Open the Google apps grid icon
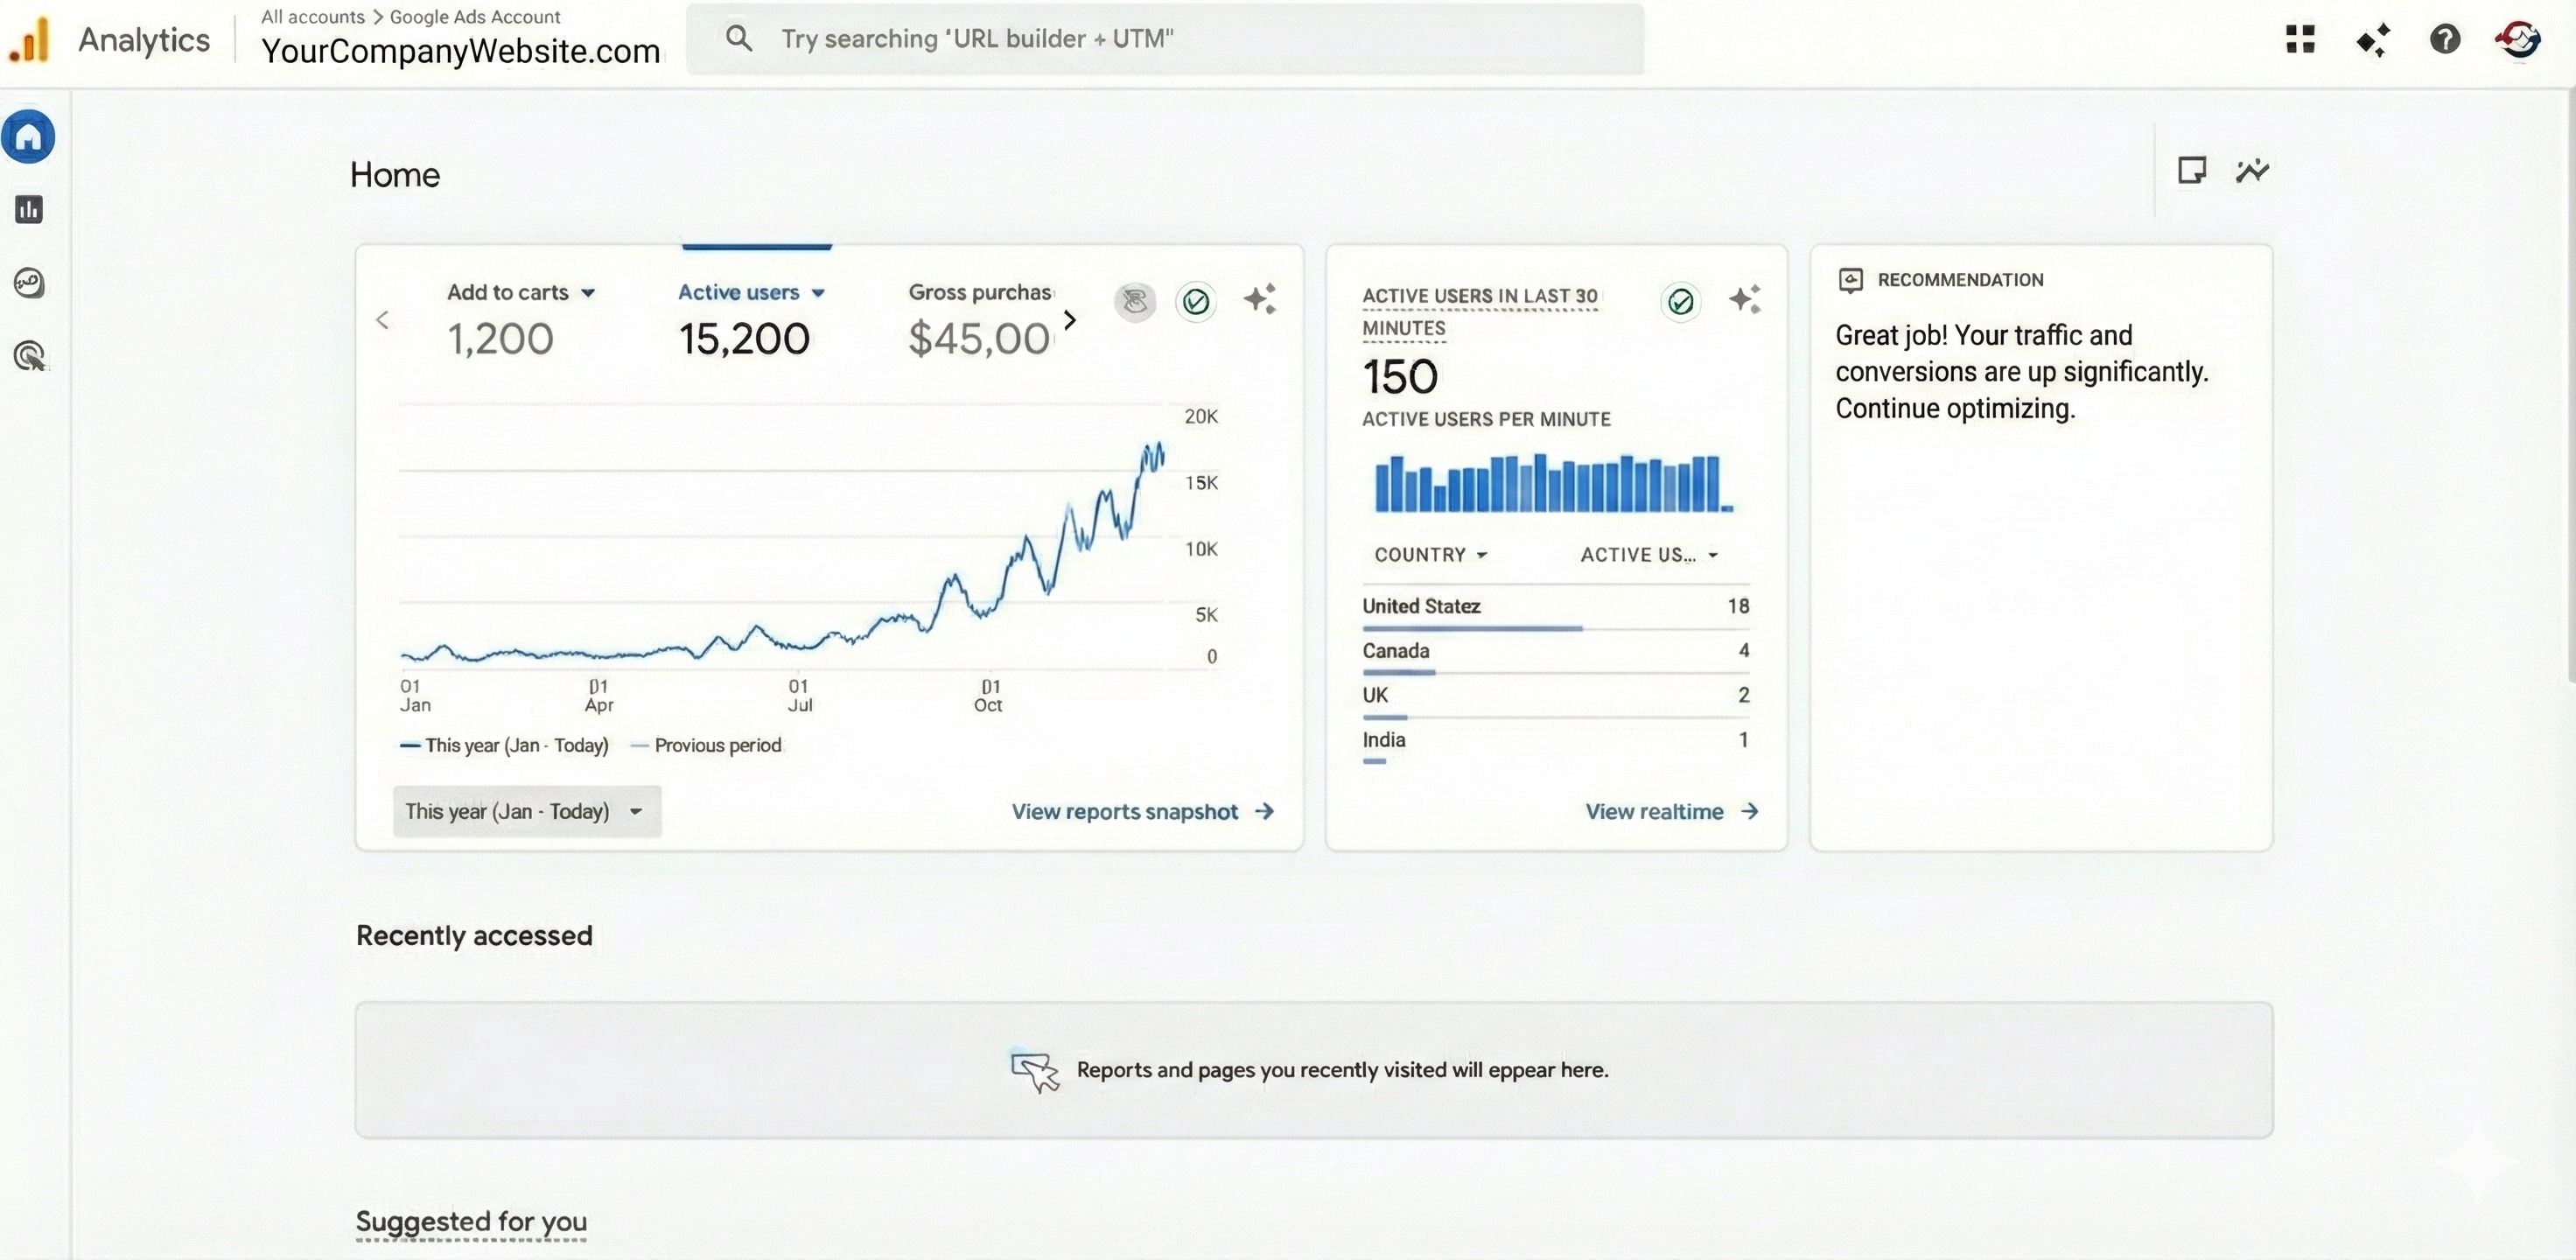 2300,39
